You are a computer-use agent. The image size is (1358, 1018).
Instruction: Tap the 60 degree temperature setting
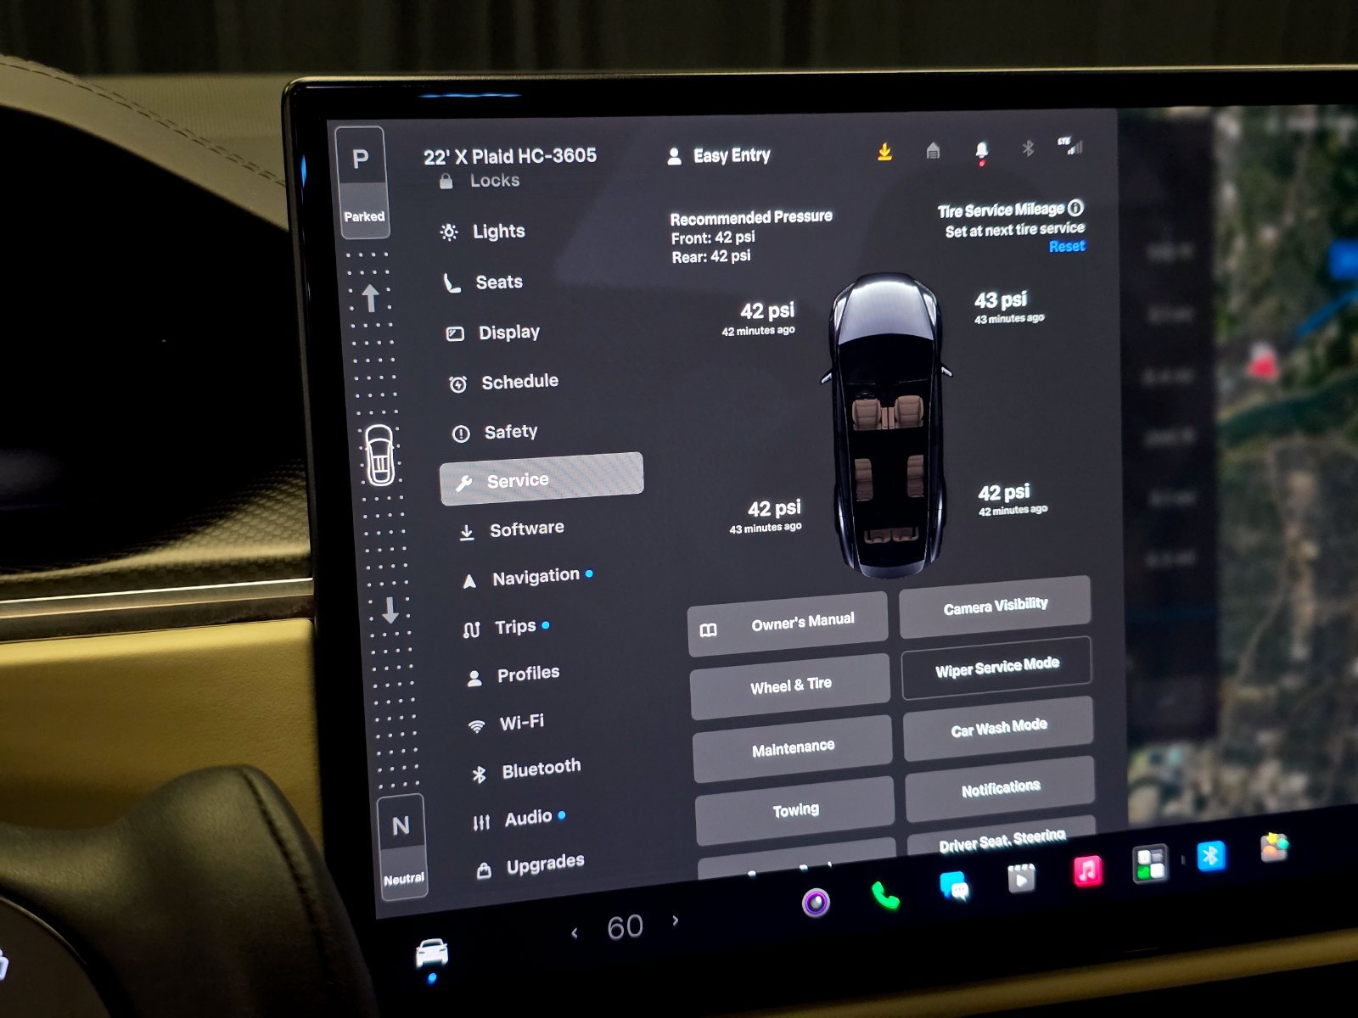626,926
